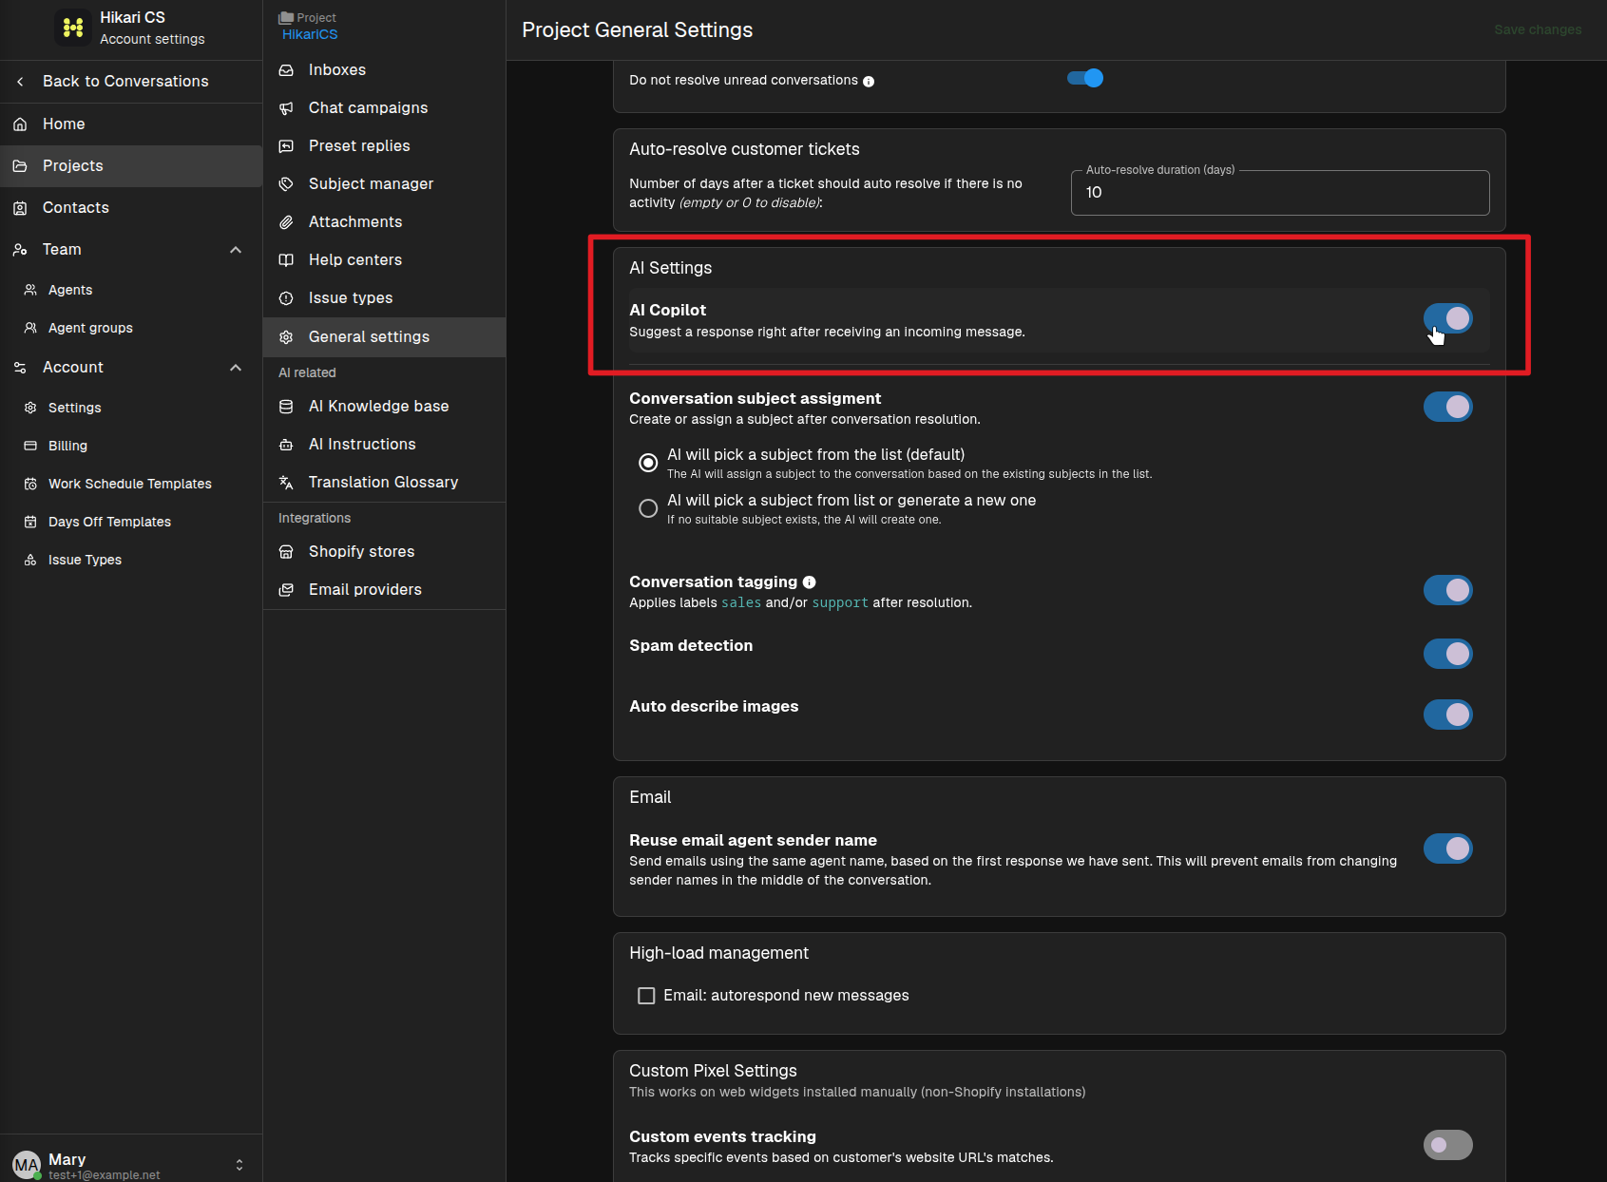Click the Settings gear icon under Account
This screenshot has width=1607, height=1182.
30,408
